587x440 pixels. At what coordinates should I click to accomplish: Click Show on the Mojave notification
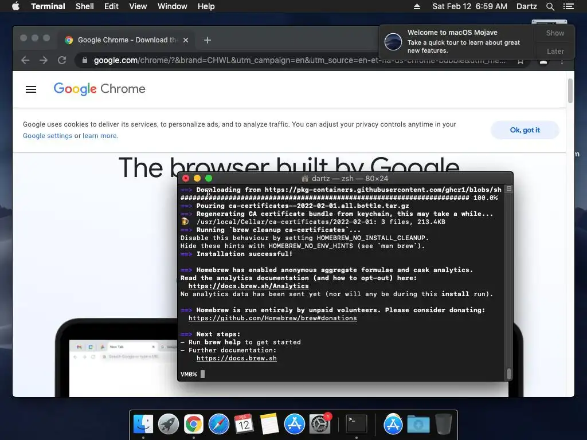pos(555,33)
